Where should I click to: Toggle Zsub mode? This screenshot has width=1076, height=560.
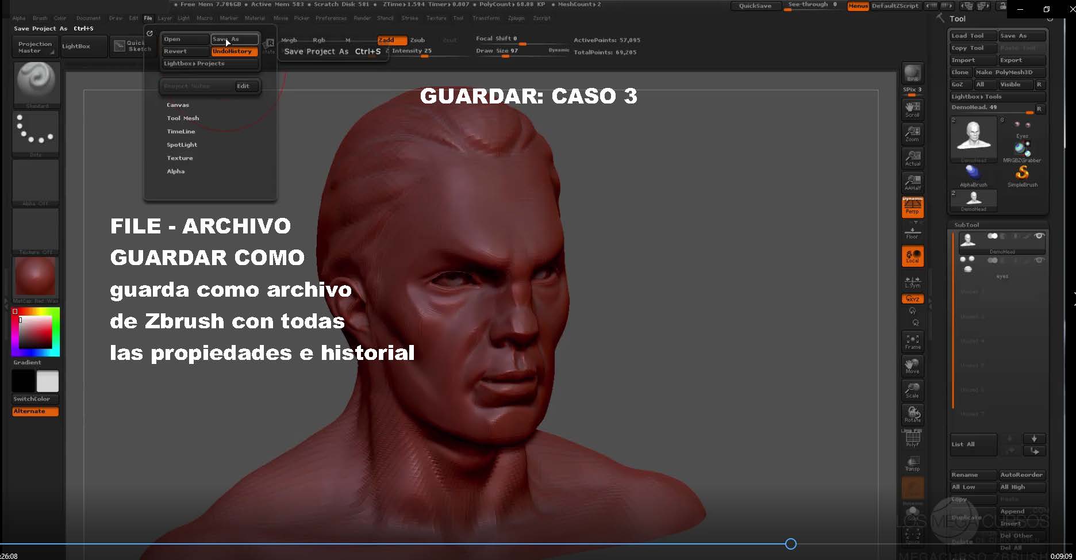[417, 40]
